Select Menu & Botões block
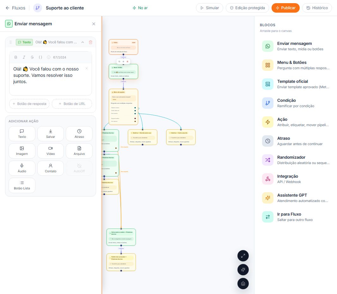The height and width of the screenshot is (294, 337). 296,65
